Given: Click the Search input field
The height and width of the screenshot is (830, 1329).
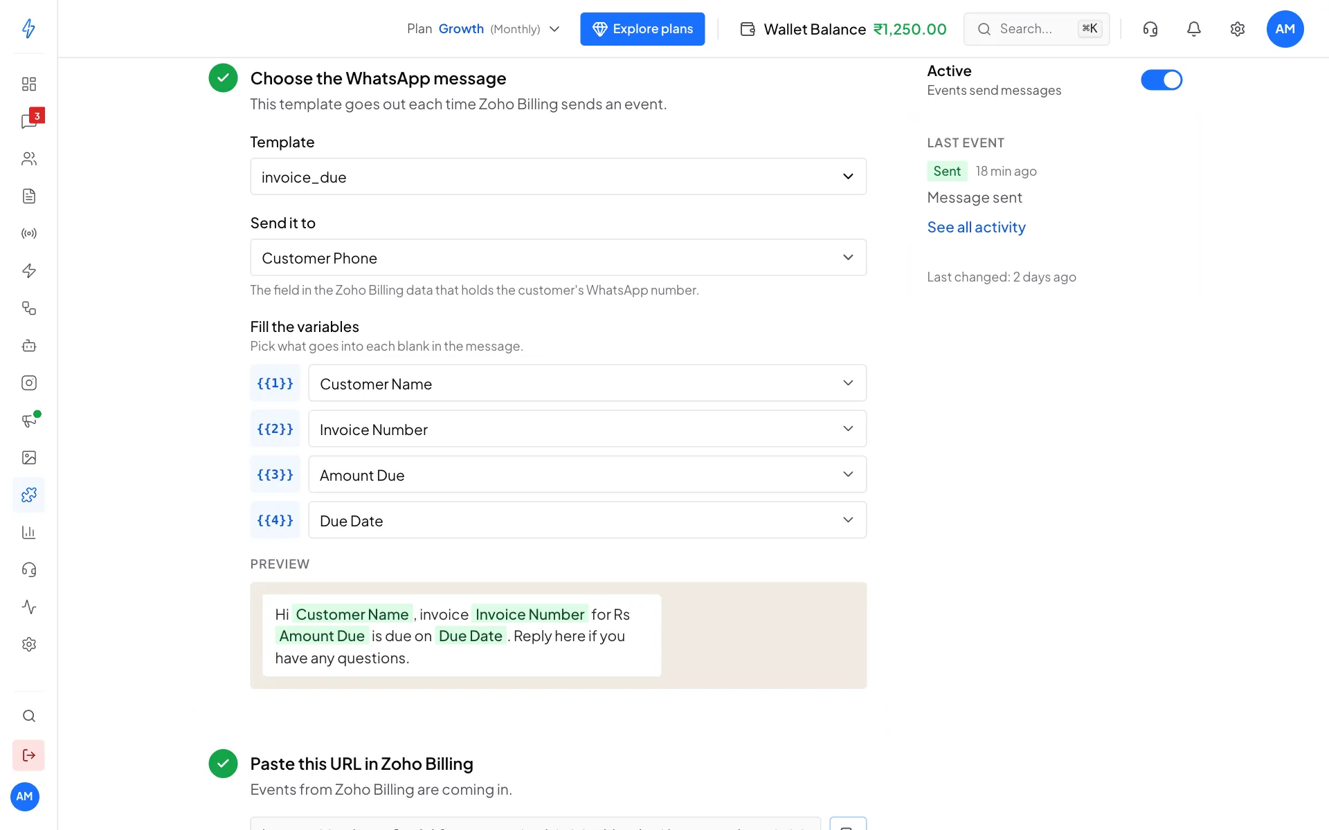Looking at the screenshot, I should 1036,29.
